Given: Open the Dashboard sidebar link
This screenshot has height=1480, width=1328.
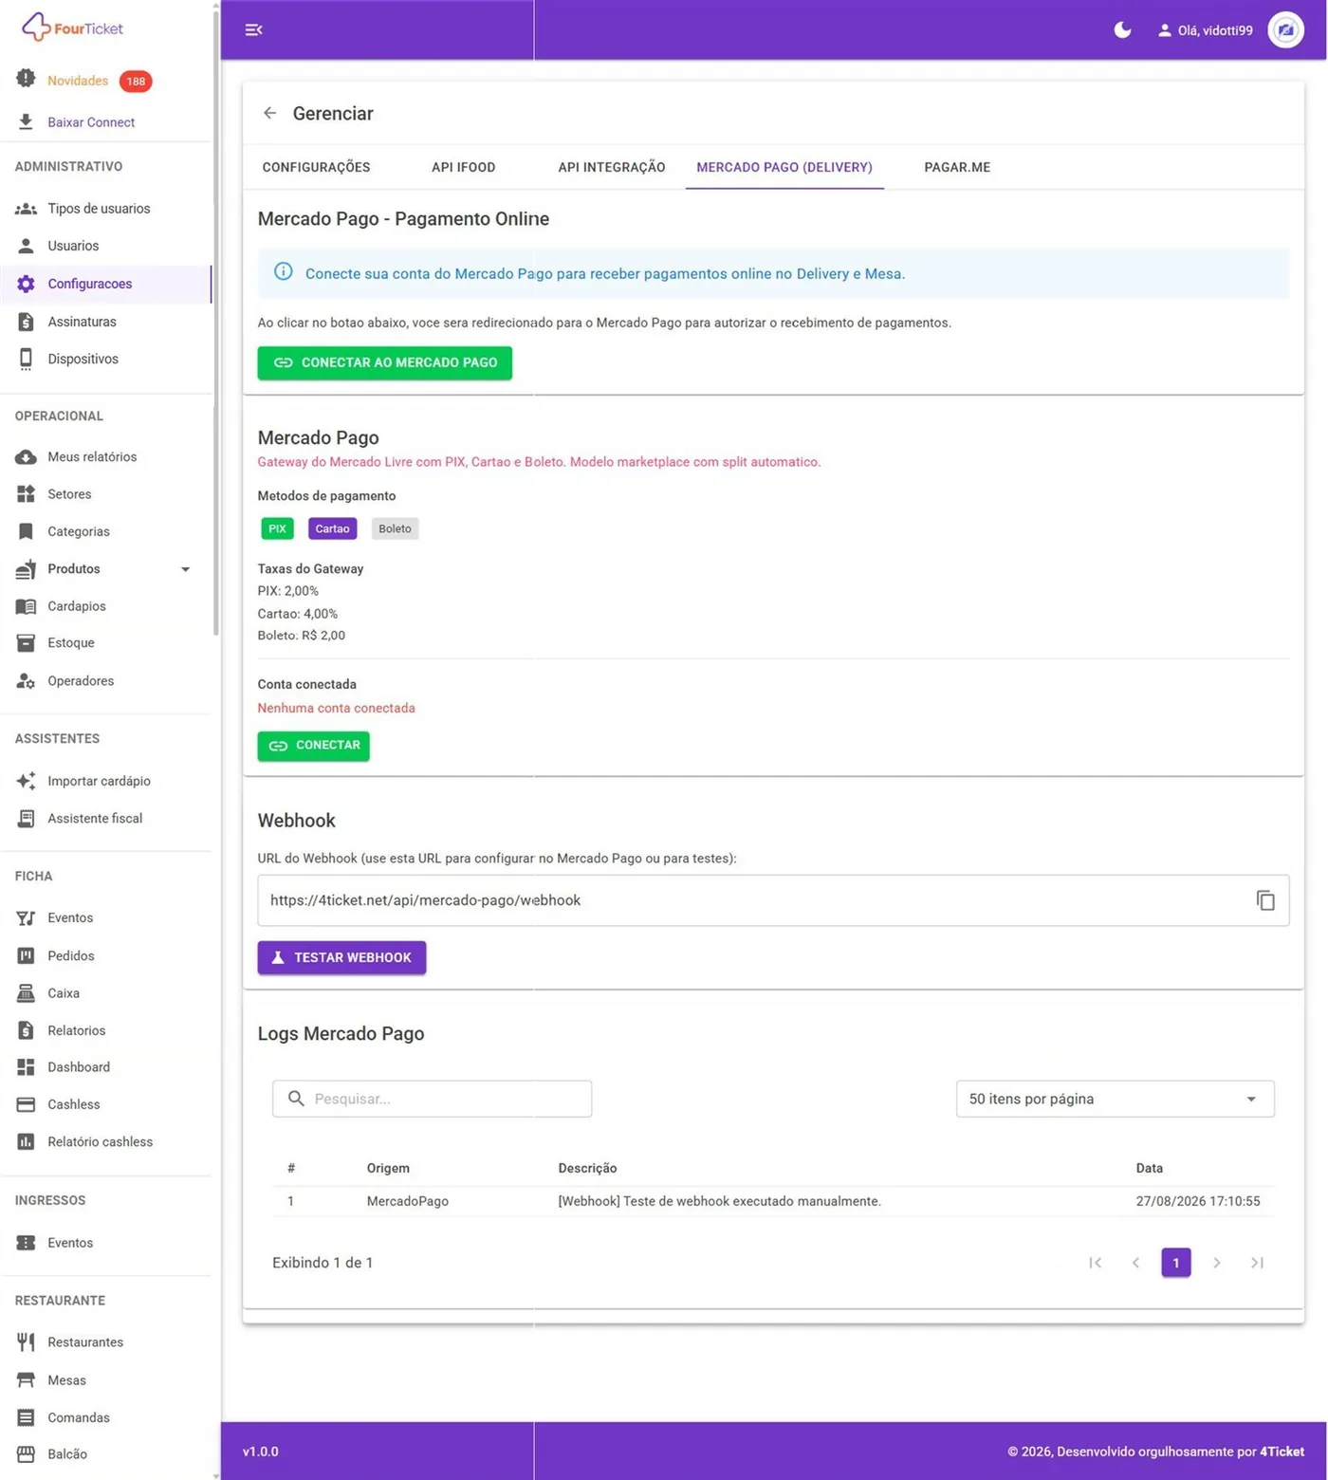Looking at the screenshot, I should 79,1067.
